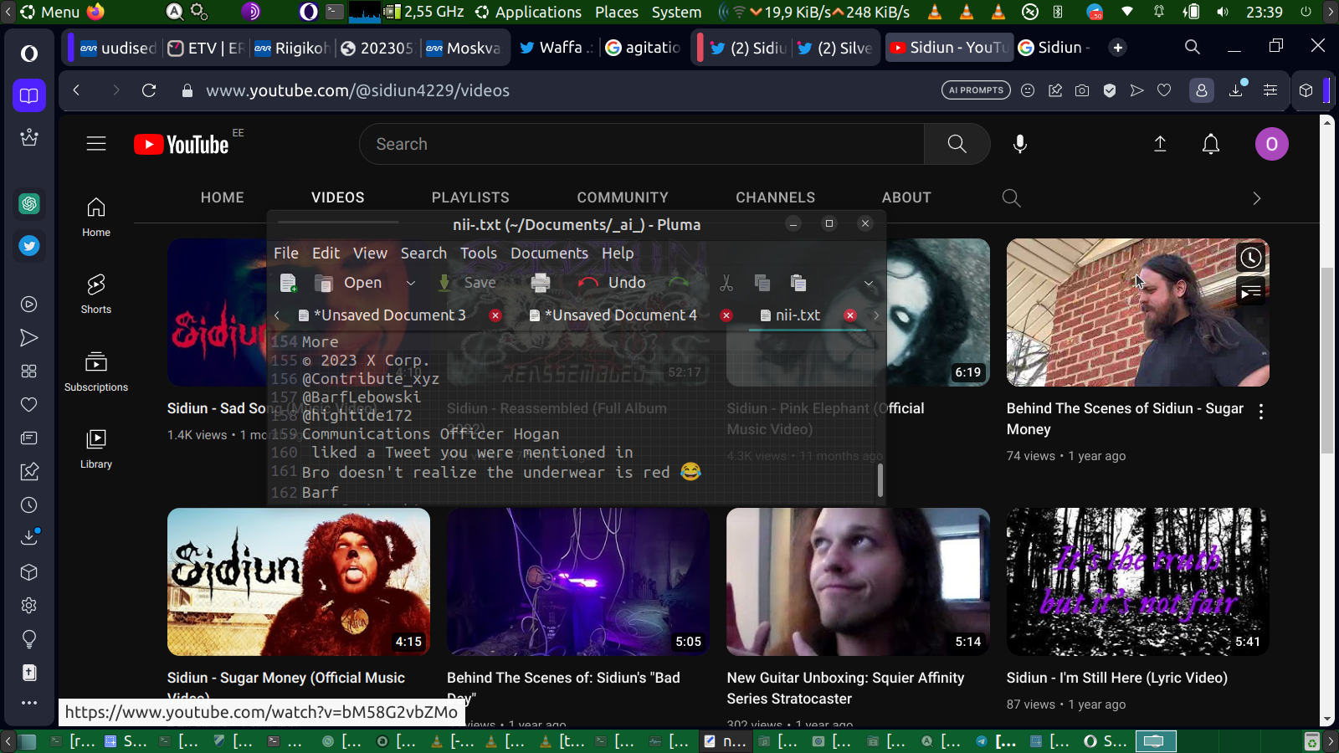Open Sugar Money official video thumbnail
1339x753 pixels.
point(299,581)
